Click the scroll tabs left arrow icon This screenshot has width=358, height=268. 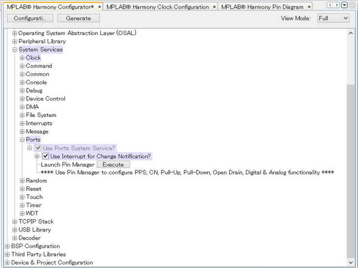point(331,5)
